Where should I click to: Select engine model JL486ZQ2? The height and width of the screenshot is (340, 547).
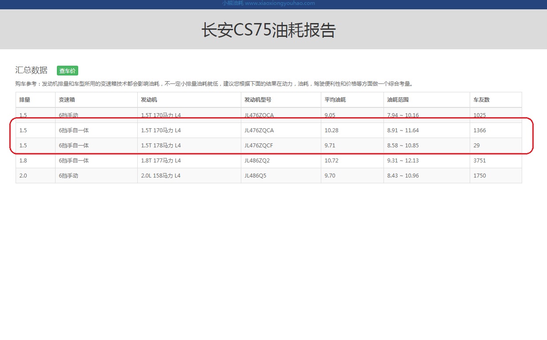[x=257, y=161]
